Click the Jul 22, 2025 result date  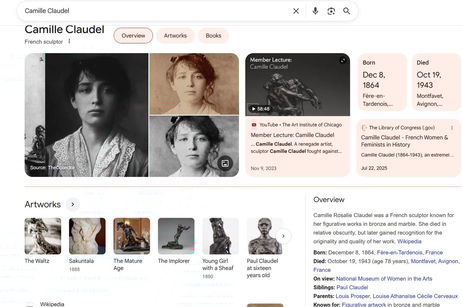[374, 168]
